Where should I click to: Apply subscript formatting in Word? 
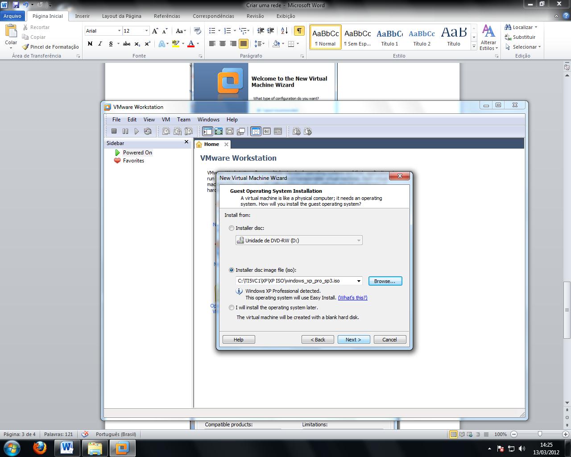click(x=137, y=44)
